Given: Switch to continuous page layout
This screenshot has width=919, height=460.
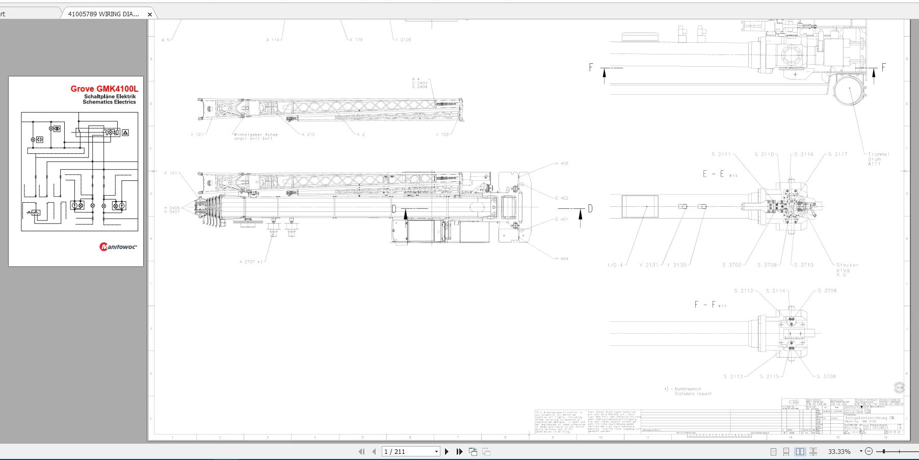Looking at the screenshot, I should (x=786, y=451).
